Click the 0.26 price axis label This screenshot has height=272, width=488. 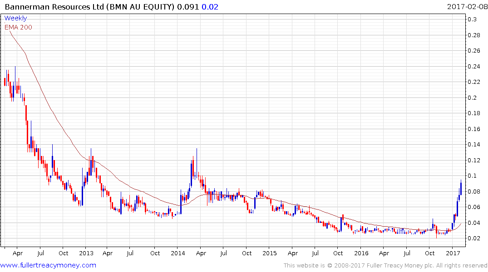(474, 51)
